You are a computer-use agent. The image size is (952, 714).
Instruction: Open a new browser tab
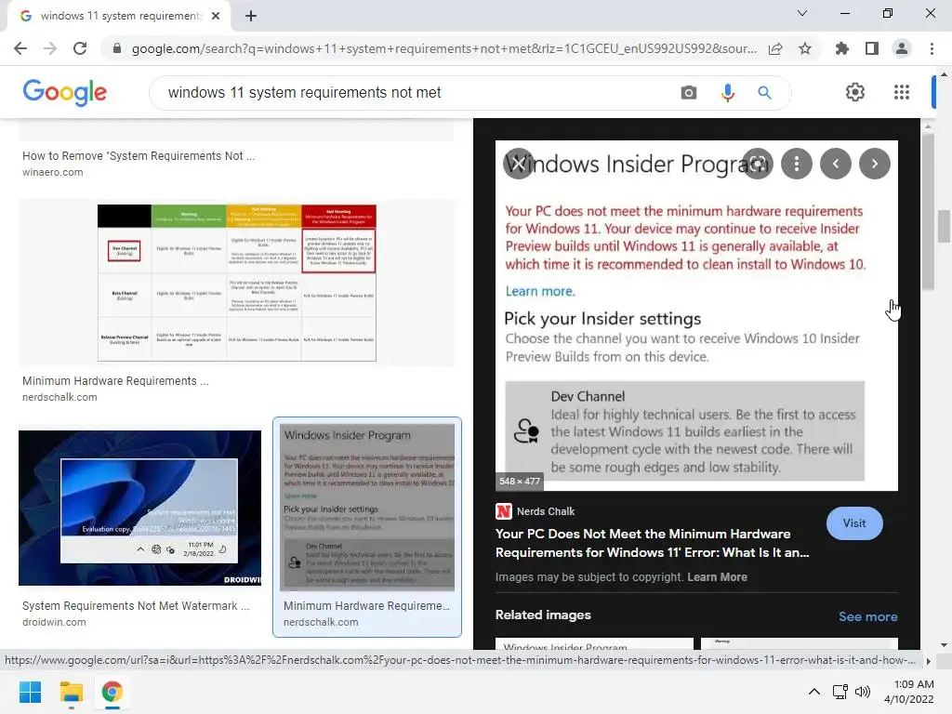pyautogui.click(x=251, y=16)
